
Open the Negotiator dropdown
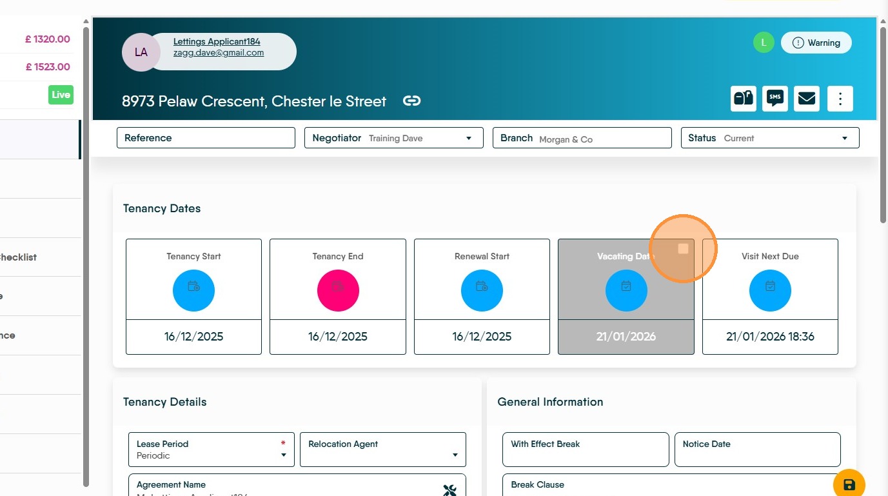click(393, 138)
